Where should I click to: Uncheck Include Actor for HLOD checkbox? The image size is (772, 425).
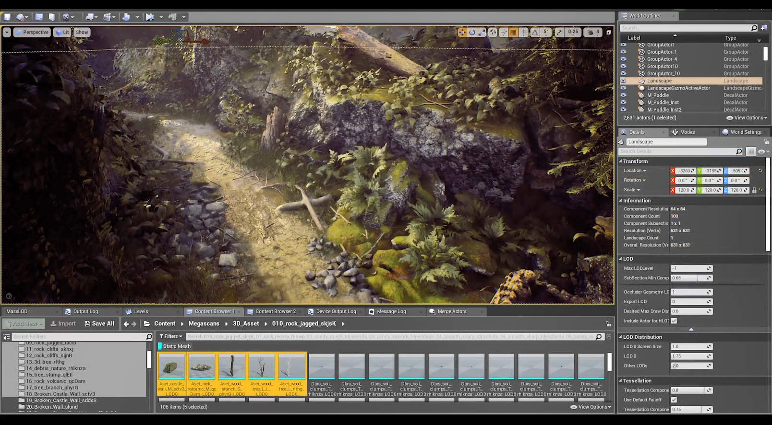point(674,321)
